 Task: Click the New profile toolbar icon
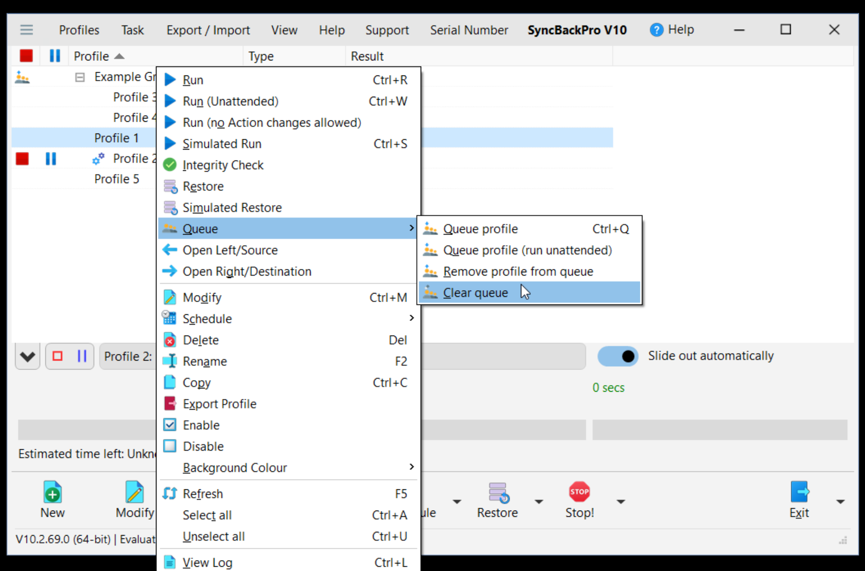point(52,492)
